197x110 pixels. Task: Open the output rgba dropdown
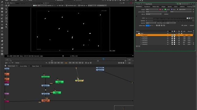pyautogui.click(x=152, y=9)
